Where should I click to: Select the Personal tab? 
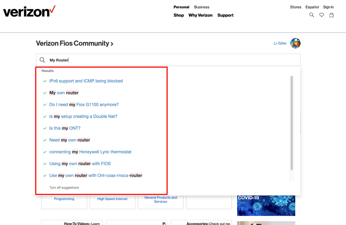pyautogui.click(x=181, y=7)
